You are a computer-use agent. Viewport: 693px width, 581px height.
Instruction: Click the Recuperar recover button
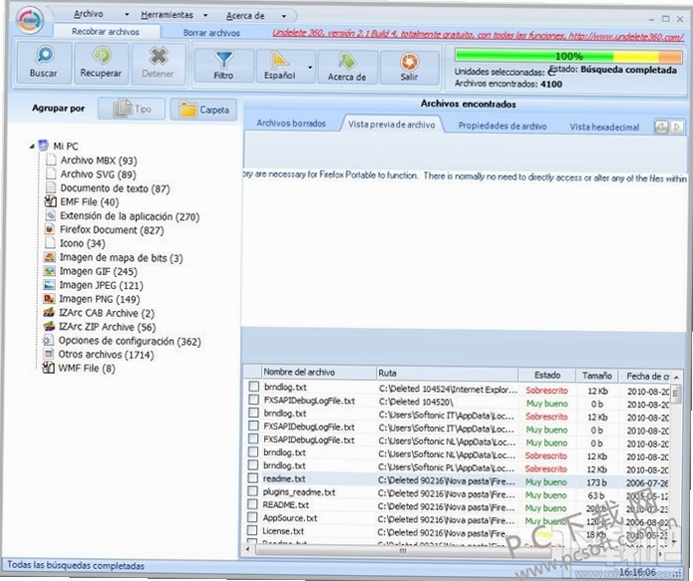(102, 63)
